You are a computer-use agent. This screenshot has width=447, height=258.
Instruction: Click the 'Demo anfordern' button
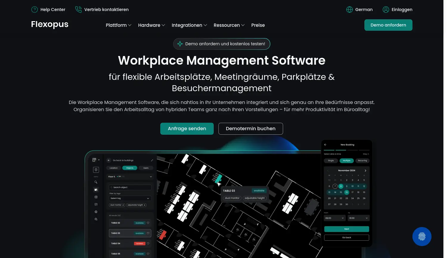click(x=388, y=25)
